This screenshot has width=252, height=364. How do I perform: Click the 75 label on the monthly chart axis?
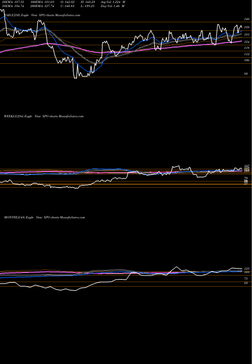point(246,279)
